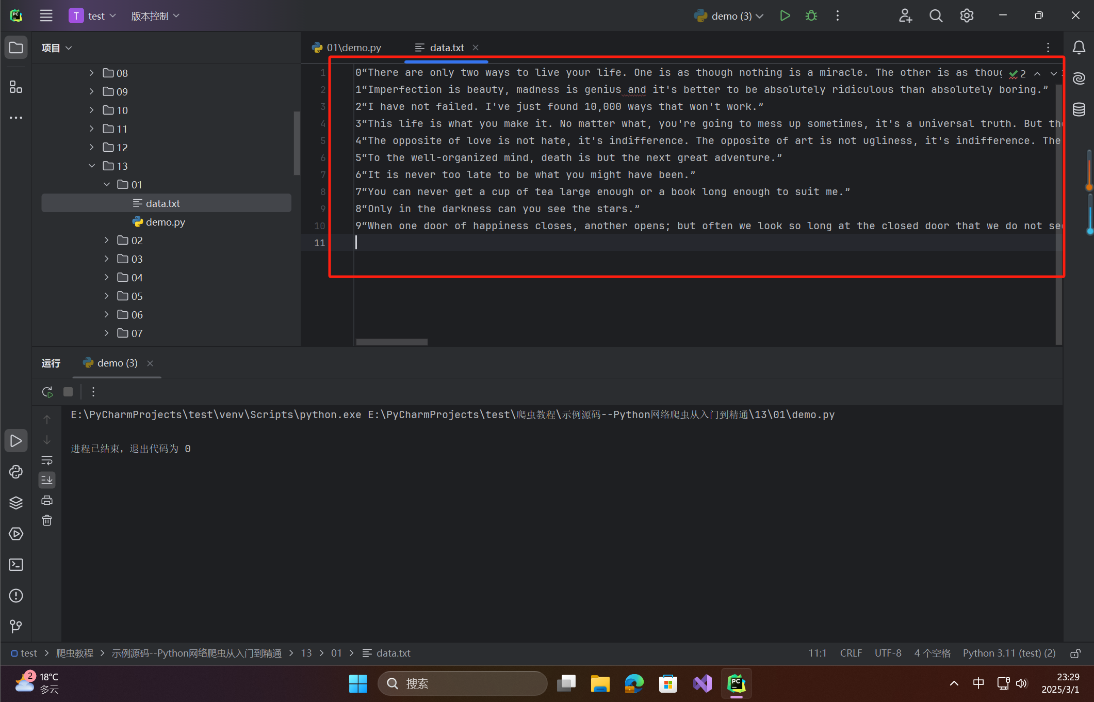Viewport: 1094px width, 702px height.
Task: Open the 版本控制 menu
Action: click(x=155, y=16)
